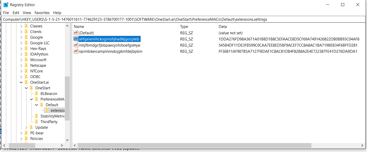Select the mhjfbmdgcfjbbpaeojofohoefgiehjai value name
This screenshot has width=367, height=152.
point(110,45)
